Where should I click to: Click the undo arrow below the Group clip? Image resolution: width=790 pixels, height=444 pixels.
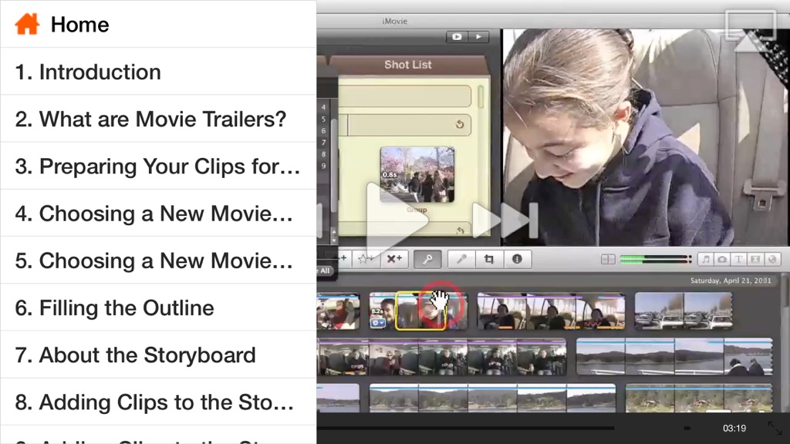click(x=460, y=230)
